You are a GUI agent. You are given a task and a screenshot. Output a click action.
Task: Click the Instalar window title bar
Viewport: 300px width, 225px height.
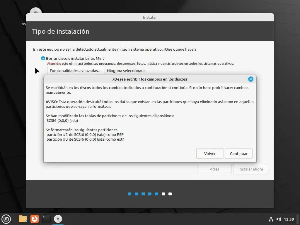(150, 17)
